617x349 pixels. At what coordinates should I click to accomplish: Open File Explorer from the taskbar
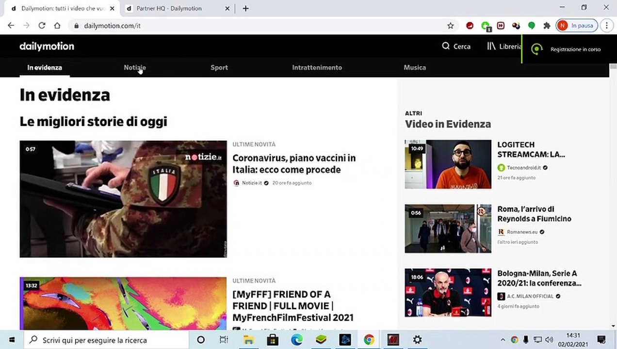click(x=248, y=340)
